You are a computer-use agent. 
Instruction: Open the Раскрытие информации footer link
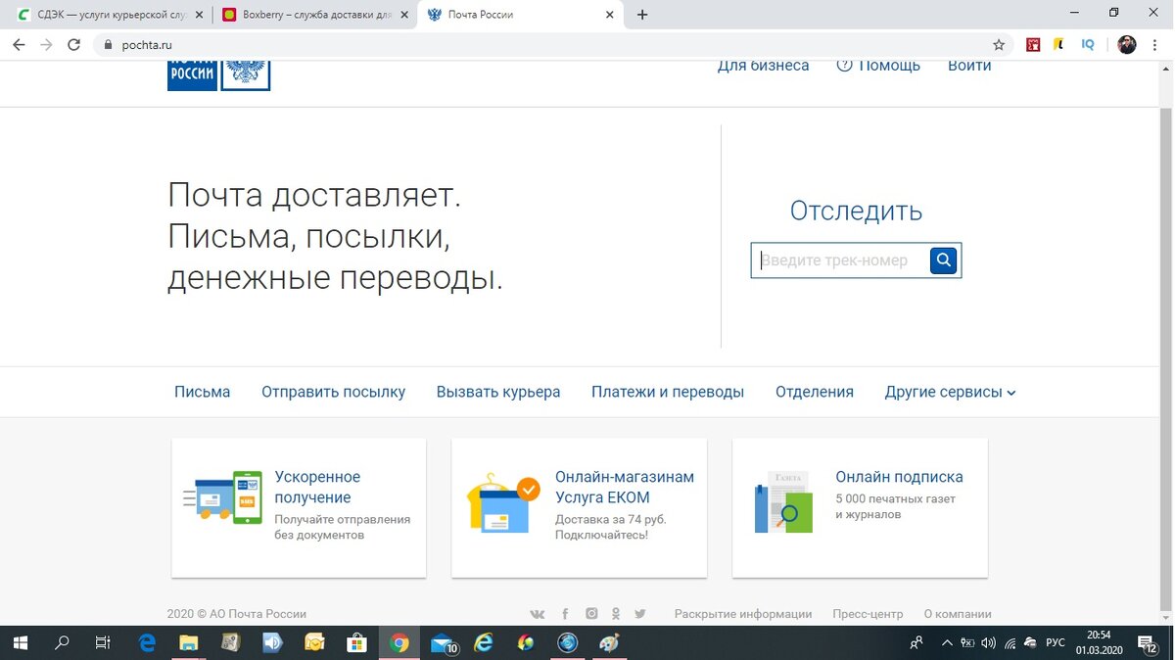(x=742, y=613)
